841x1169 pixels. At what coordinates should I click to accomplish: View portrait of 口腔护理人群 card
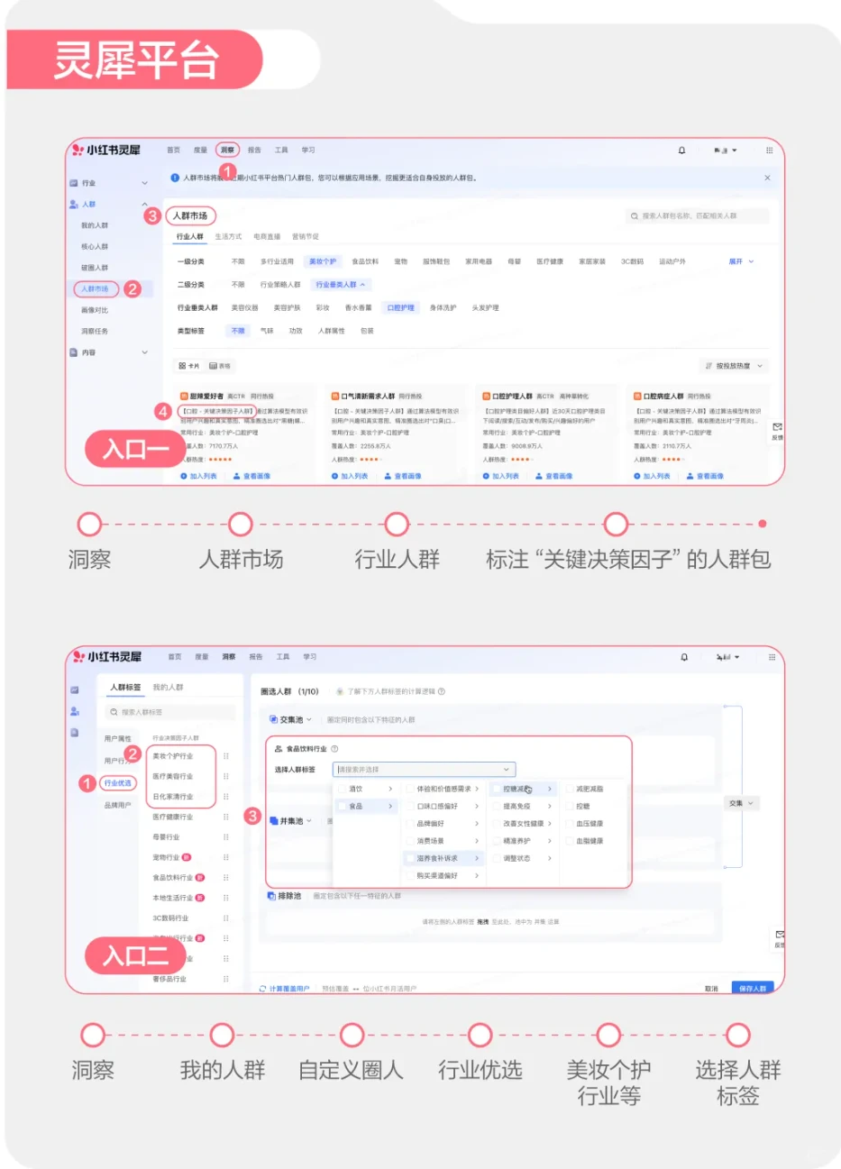coord(553,476)
